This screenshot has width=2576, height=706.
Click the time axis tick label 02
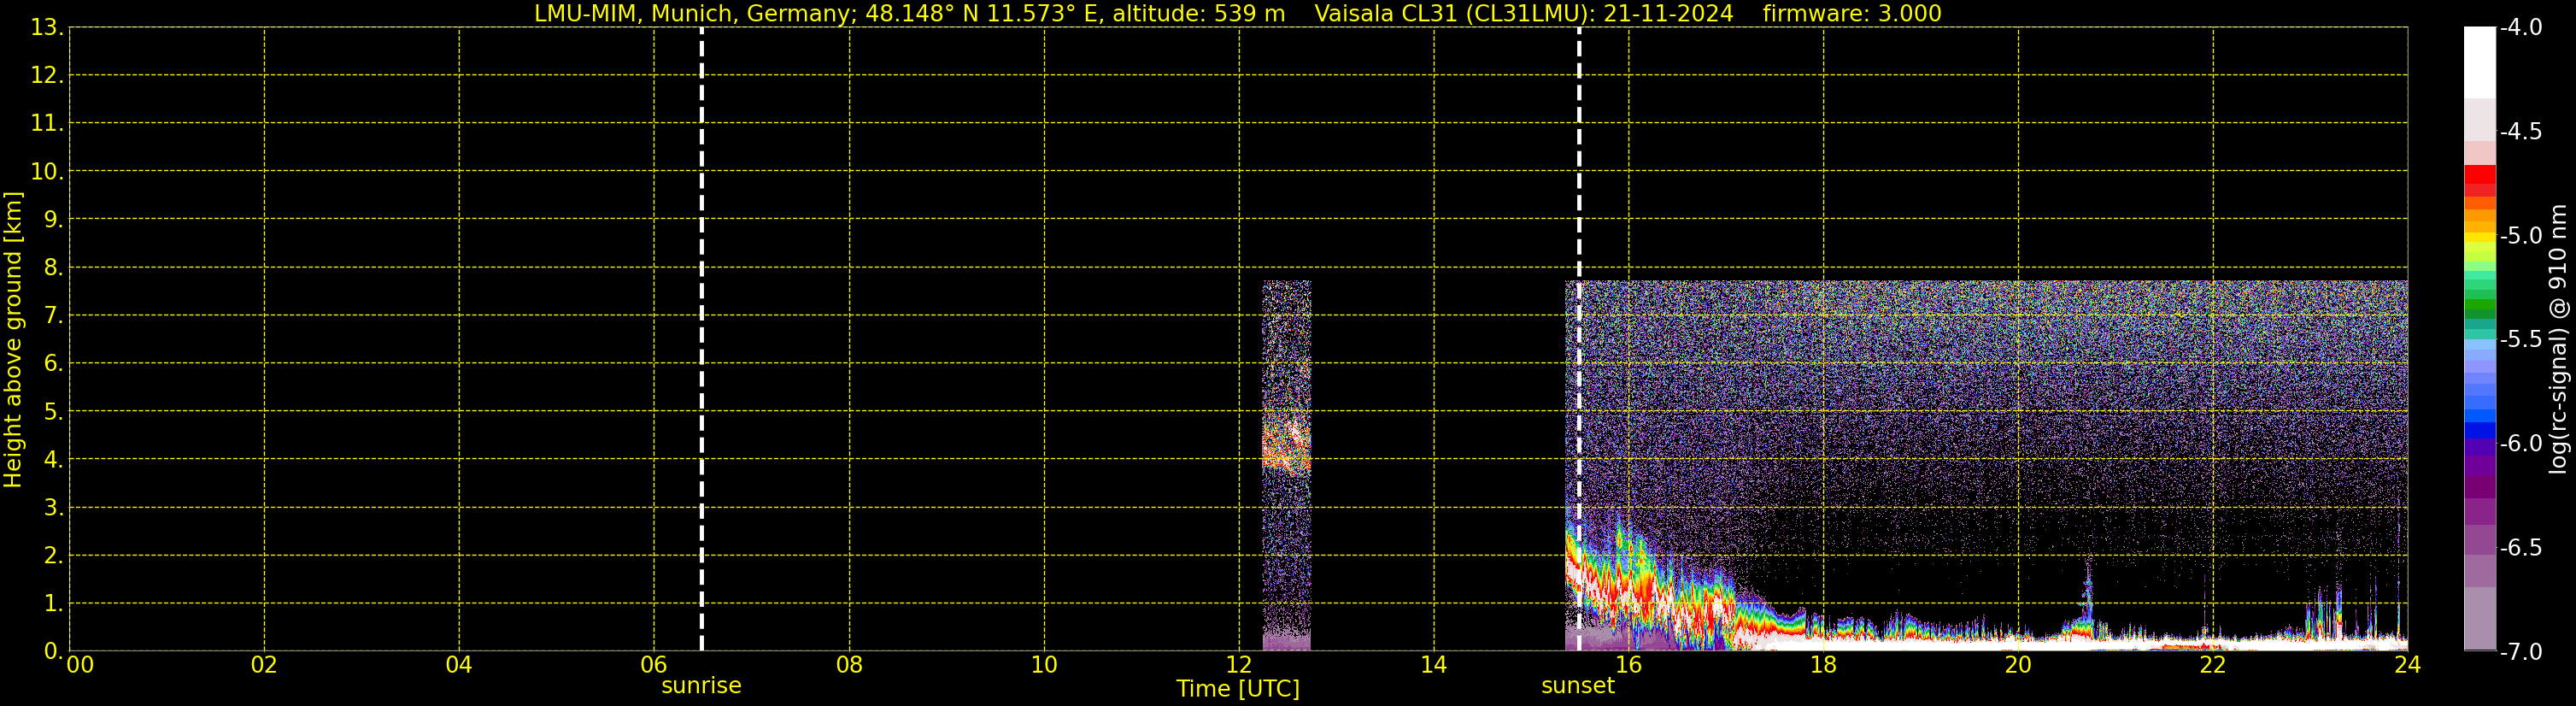coord(264,665)
